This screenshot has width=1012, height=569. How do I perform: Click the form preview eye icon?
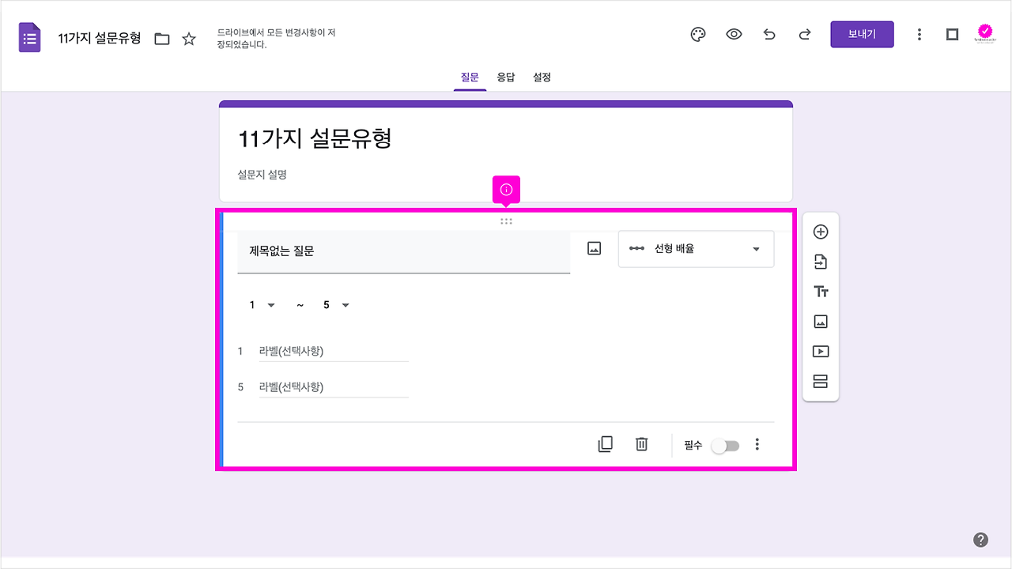pos(733,34)
